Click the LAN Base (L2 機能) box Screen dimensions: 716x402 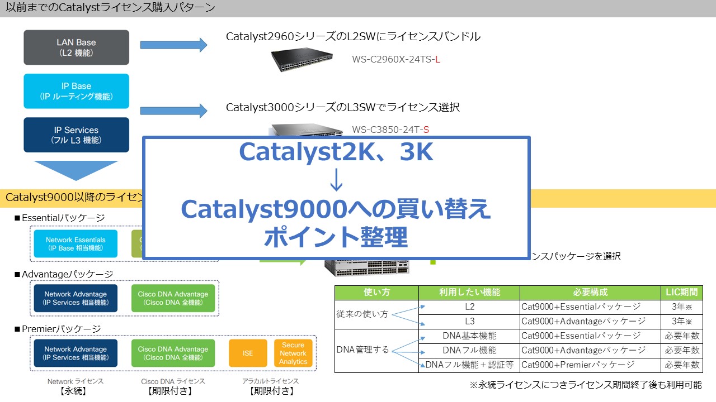click(x=76, y=47)
